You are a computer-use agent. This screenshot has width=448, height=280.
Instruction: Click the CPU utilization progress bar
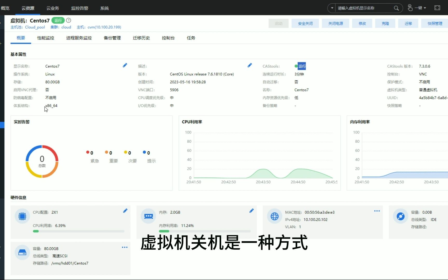click(79, 231)
